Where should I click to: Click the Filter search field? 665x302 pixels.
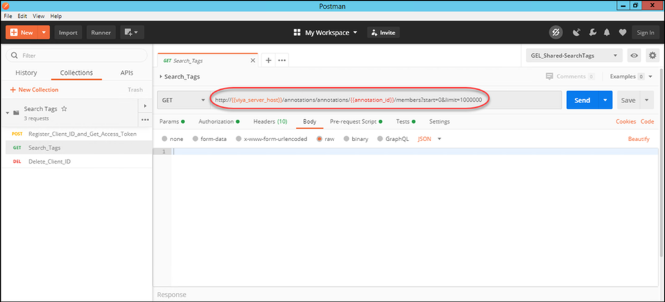[x=77, y=55]
